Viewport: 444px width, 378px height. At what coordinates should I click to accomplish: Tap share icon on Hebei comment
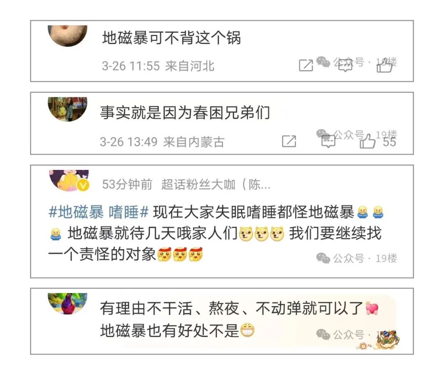click(306, 65)
